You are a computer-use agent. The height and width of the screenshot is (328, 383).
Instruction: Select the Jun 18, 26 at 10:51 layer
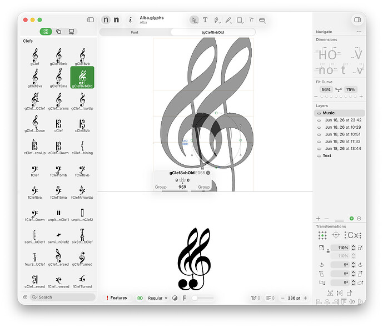(340, 134)
